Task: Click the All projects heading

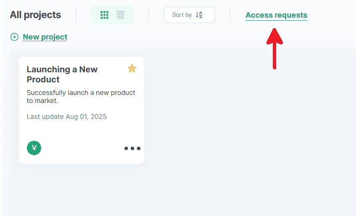Action: (x=35, y=15)
